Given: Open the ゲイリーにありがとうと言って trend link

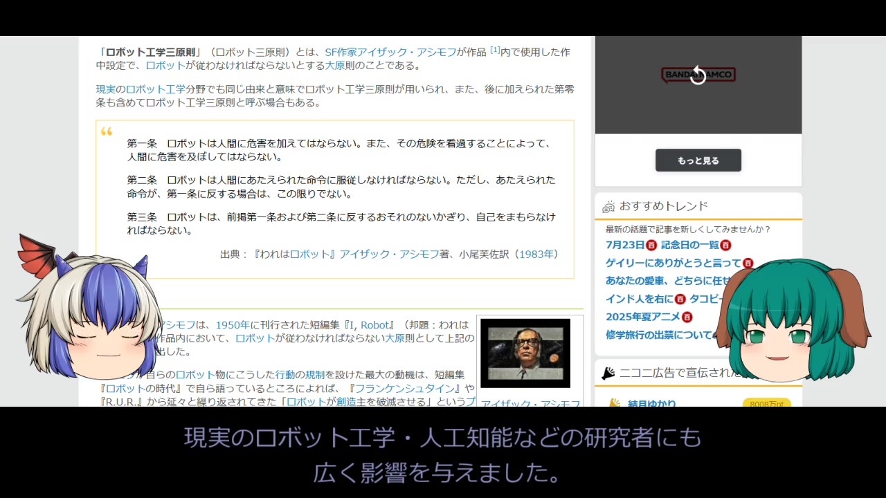Looking at the screenshot, I should pyautogui.click(x=673, y=263).
